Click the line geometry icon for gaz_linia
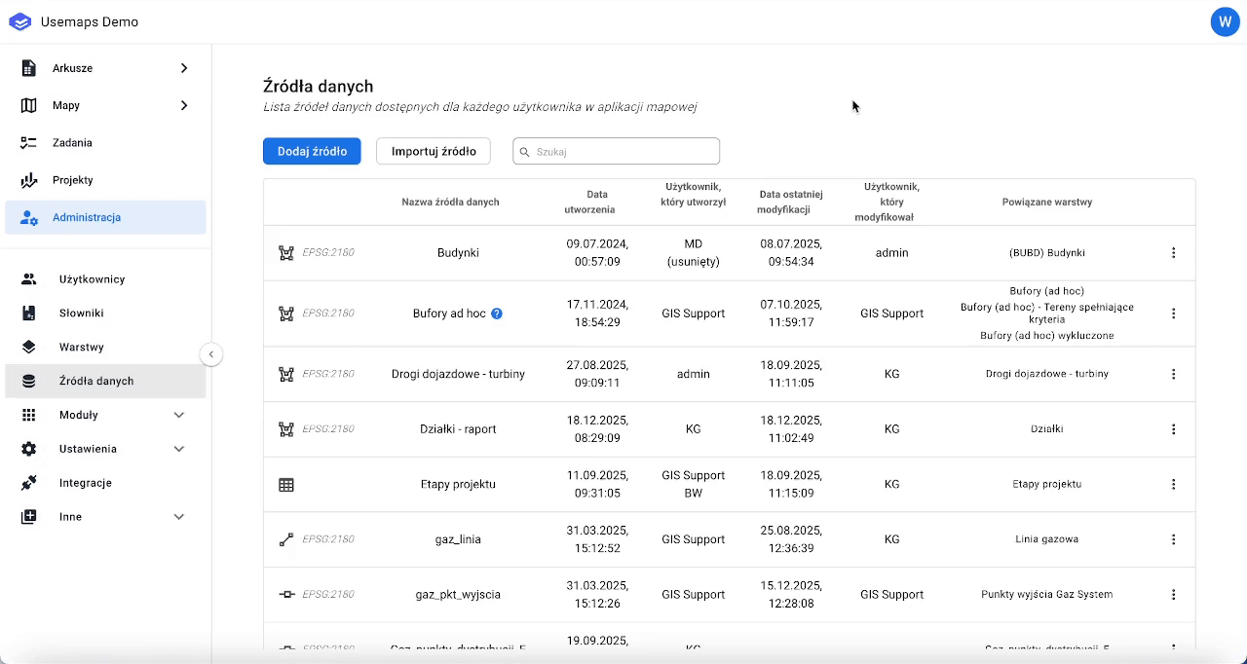1247x664 pixels. click(286, 539)
